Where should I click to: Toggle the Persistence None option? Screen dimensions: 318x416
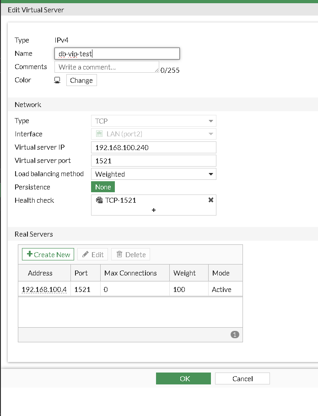[x=103, y=187]
